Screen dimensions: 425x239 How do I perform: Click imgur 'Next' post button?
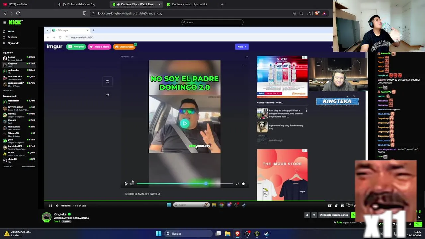pyautogui.click(x=242, y=47)
